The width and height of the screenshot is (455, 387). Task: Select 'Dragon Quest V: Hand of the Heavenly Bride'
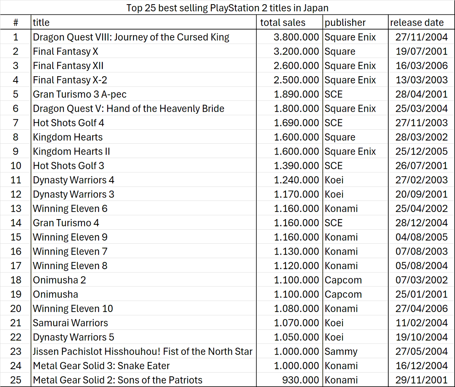(x=144, y=108)
